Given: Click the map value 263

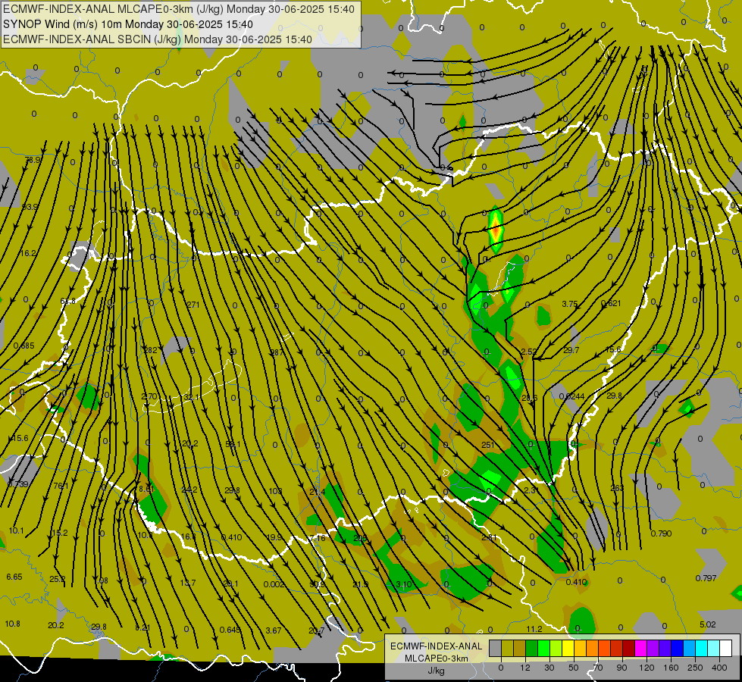Looking at the screenshot, I should (617, 487).
